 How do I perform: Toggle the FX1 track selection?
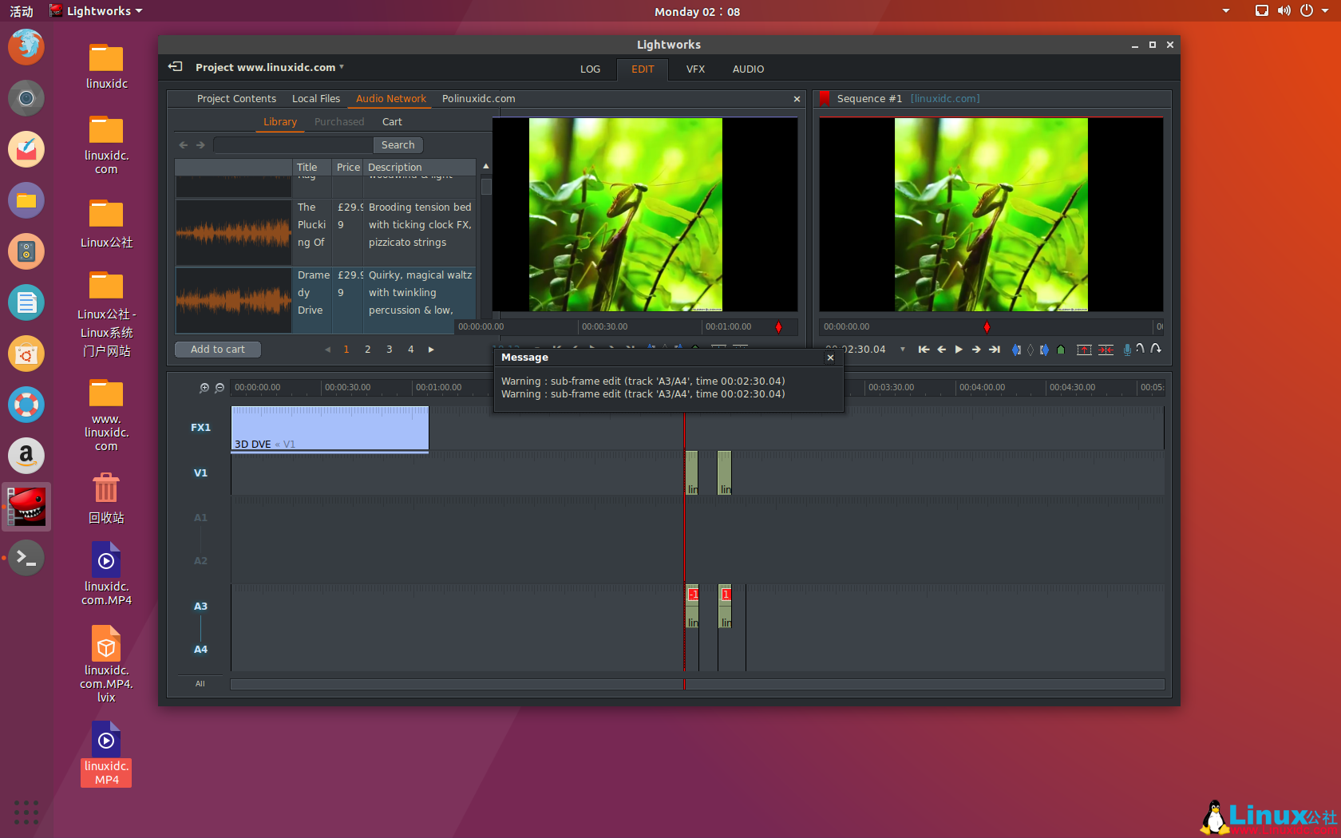(200, 428)
